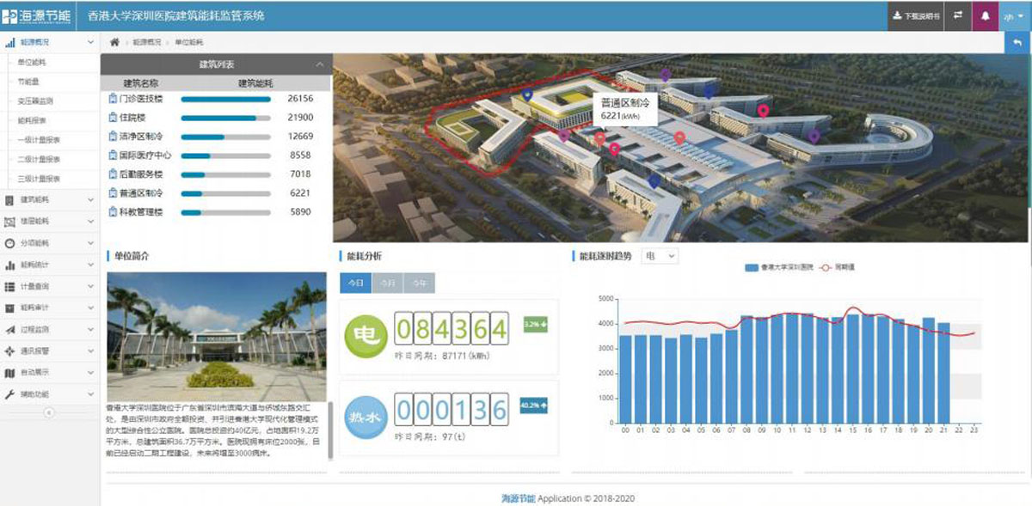Click the 海源节能 footer link
This screenshot has width=1032, height=506.
coord(518,498)
